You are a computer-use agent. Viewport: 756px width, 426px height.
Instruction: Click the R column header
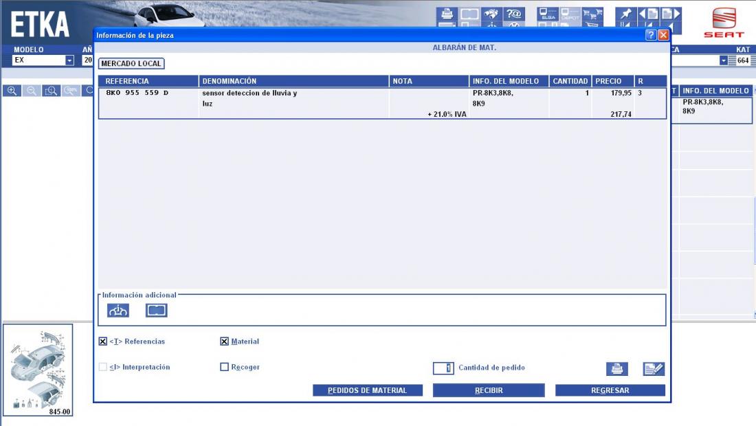(651, 81)
